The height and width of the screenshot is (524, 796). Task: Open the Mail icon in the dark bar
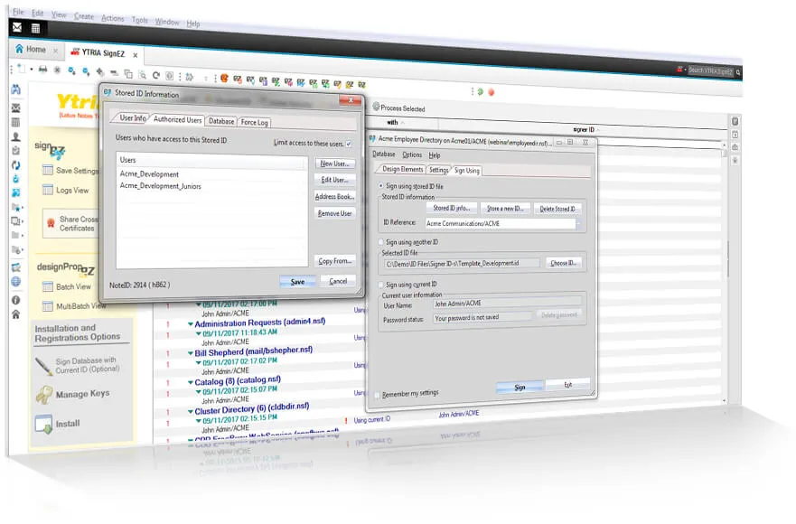[17, 27]
